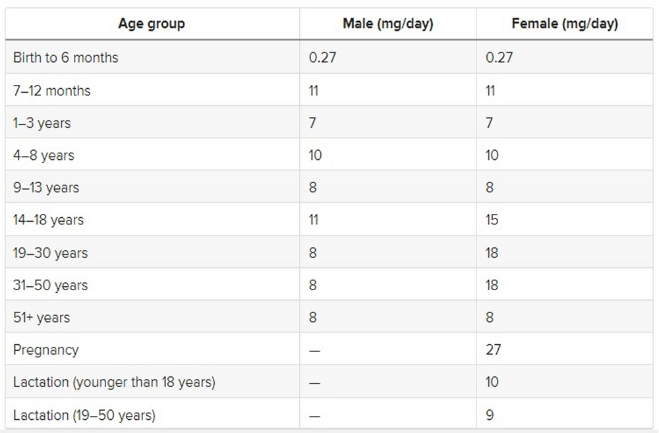This screenshot has height=433, width=659.
Task: Click the 31–50 years age group cell
Action: click(50, 285)
